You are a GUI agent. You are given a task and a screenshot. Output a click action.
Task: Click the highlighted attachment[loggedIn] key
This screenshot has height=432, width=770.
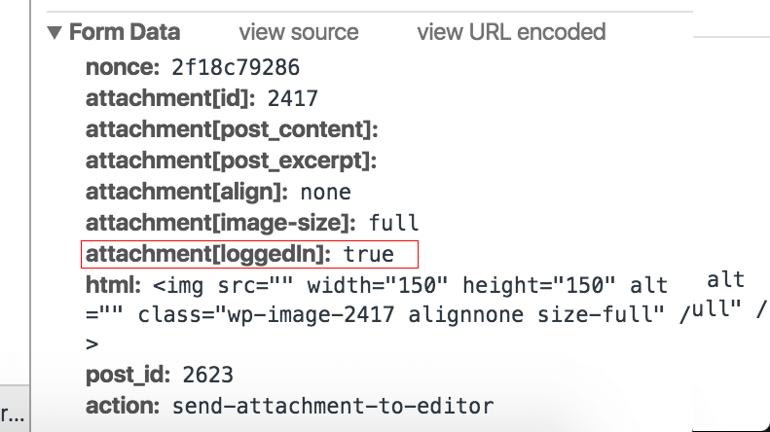(x=208, y=254)
